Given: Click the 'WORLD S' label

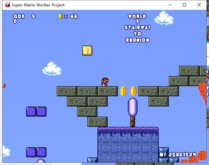Looking at the screenshot, I should 137,19.
